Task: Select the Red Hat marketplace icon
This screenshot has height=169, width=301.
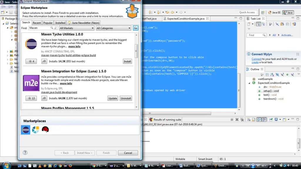Action: click(x=45, y=130)
